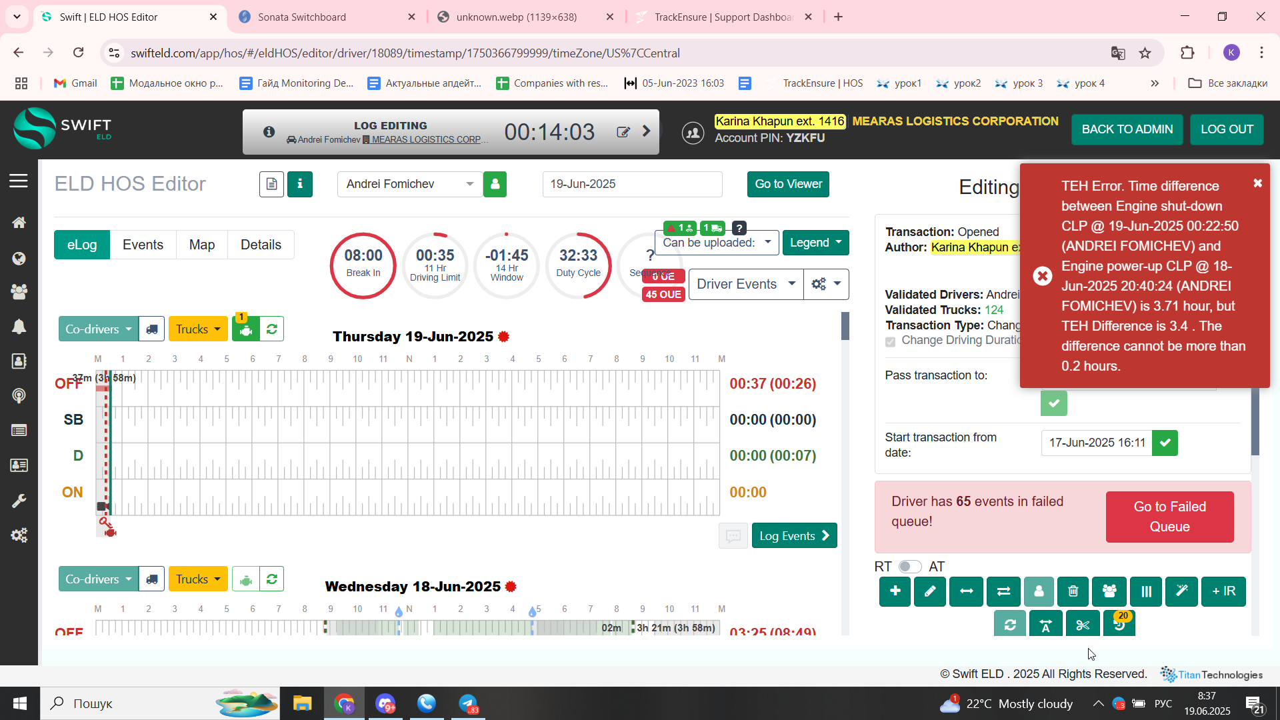Click the bell notifications sidebar icon

click(x=19, y=327)
